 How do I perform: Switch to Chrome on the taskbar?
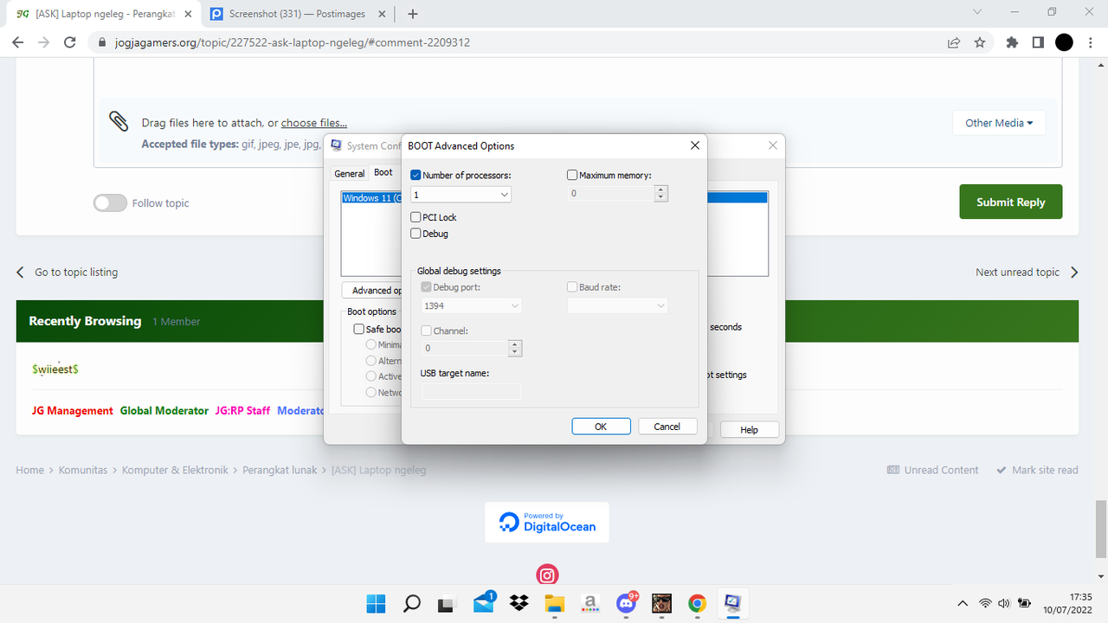[x=697, y=603]
